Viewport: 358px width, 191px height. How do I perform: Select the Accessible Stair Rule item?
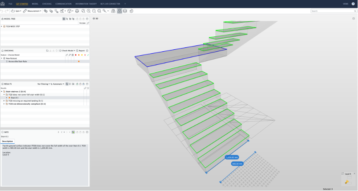[x=17, y=62]
